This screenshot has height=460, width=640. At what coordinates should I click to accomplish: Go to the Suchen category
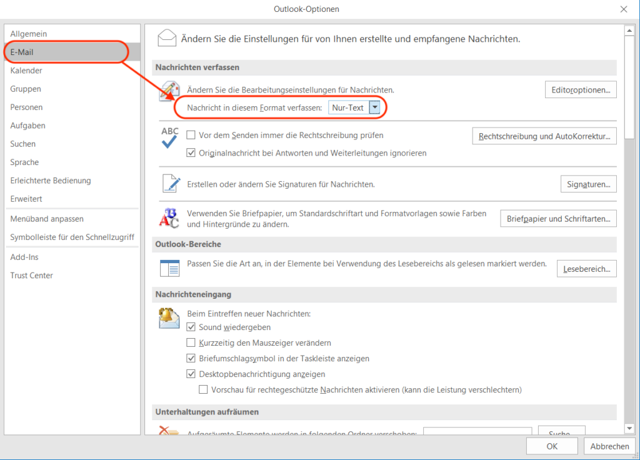tap(72, 144)
